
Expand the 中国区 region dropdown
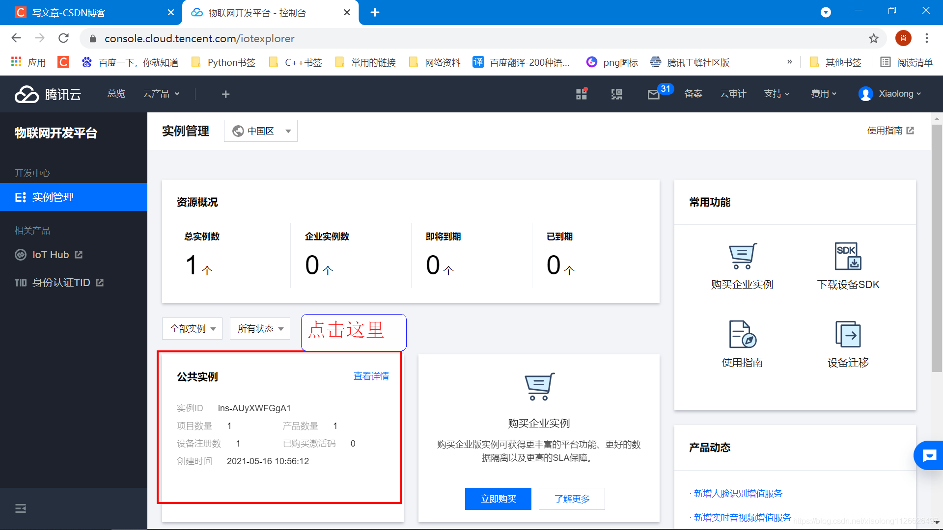click(261, 131)
